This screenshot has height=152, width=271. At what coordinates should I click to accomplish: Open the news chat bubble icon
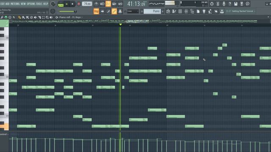click(248, 4)
